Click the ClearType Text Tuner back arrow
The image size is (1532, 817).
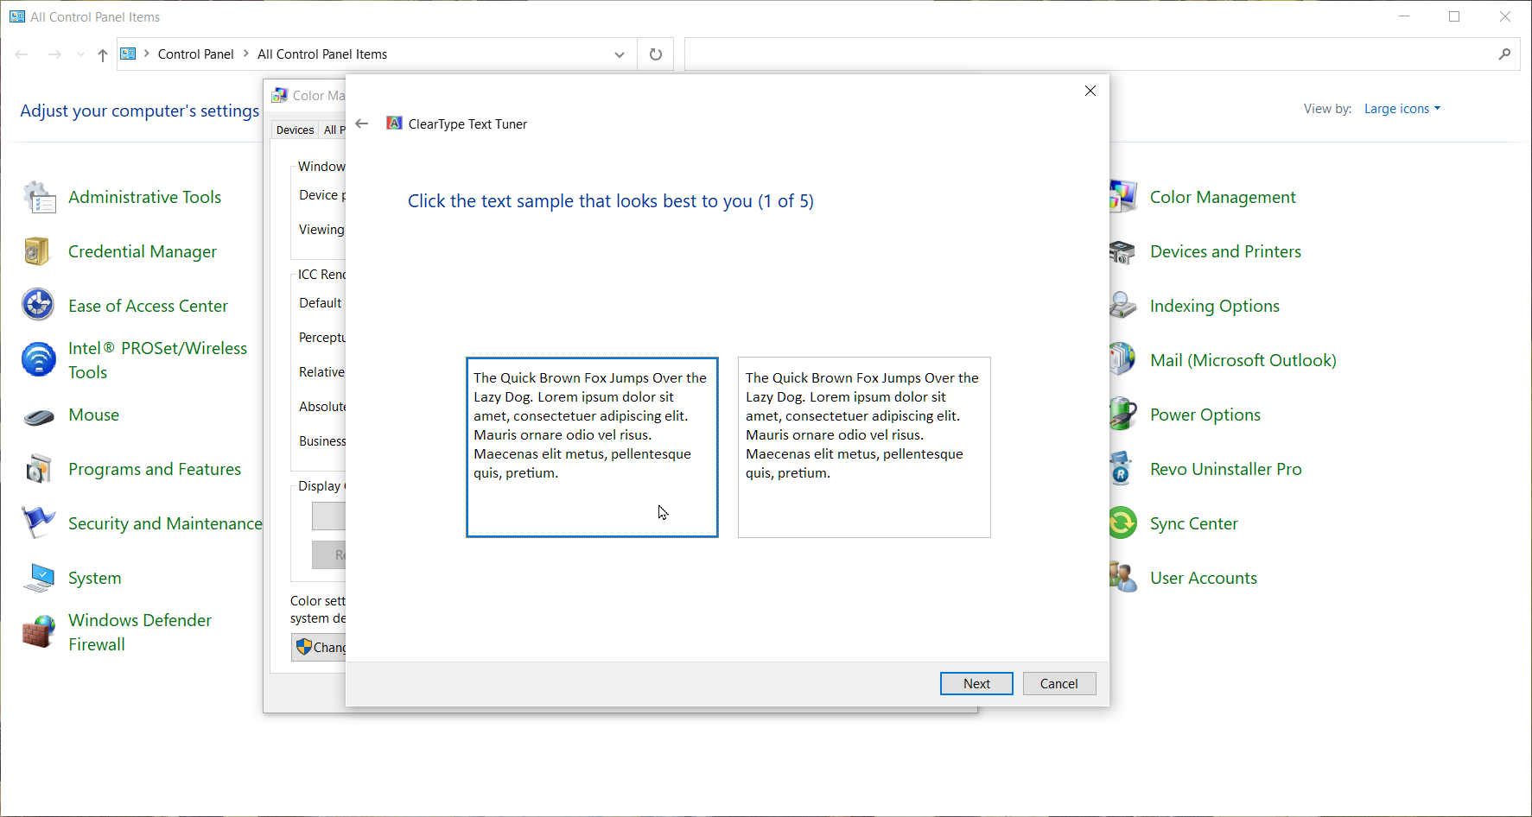pyautogui.click(x=362, y=123)
